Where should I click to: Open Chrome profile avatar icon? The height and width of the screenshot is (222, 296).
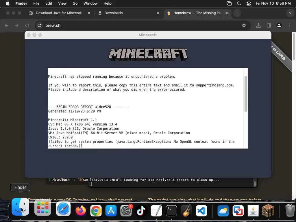click(x=279, y=25)
